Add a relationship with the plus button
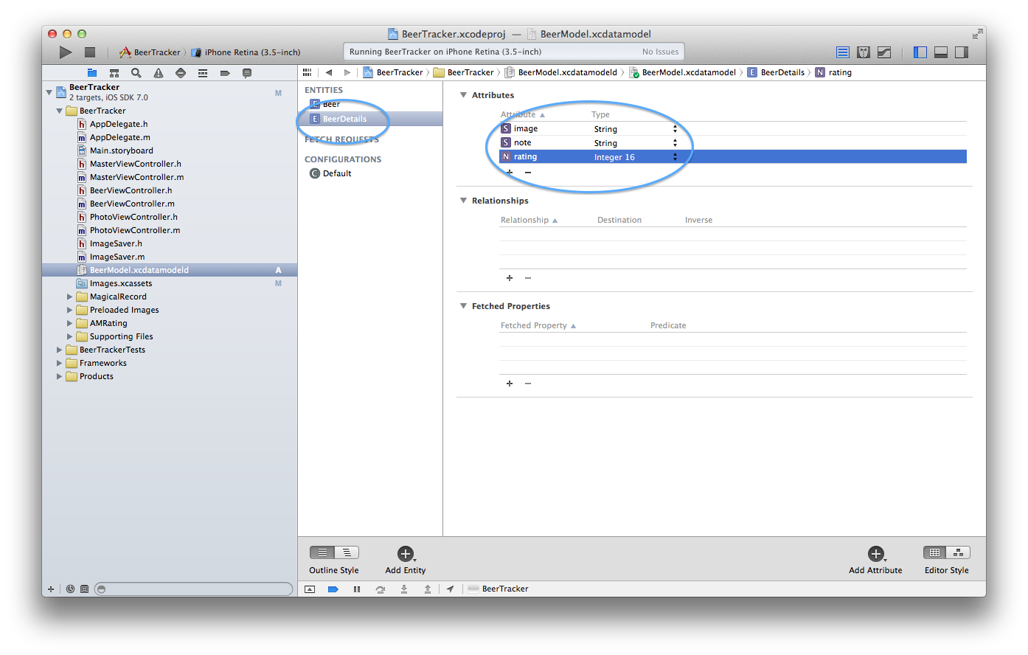Screen dimensions: 1028x655 coord(510,278)
